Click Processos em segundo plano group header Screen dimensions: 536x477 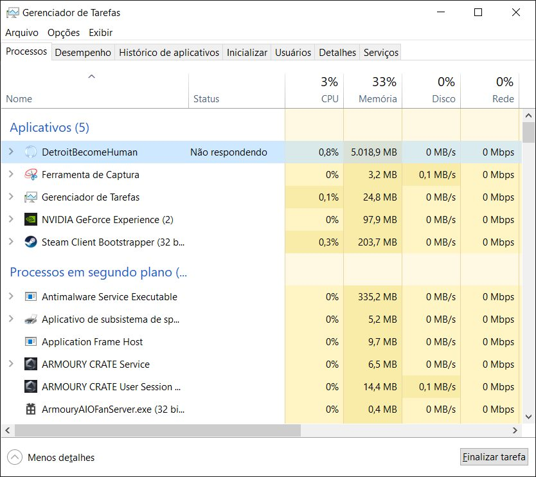pyautogui.click(x=98, y=272)
